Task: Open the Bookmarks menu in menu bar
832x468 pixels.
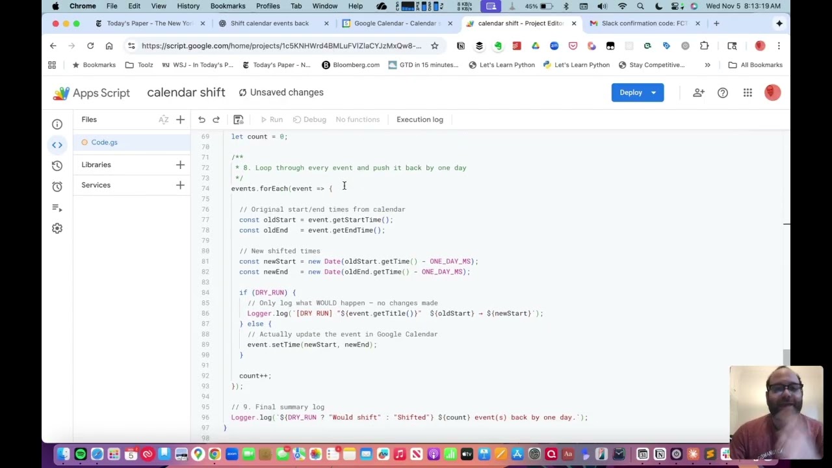Action: point(227,6)
